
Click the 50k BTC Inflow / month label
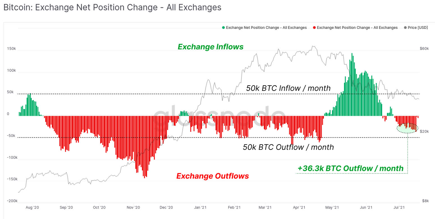(x=288, y=88)
